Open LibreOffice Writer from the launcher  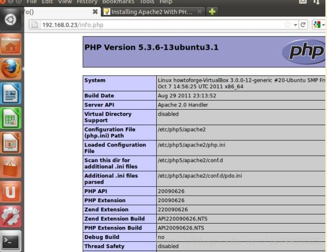tap(11, 94)
